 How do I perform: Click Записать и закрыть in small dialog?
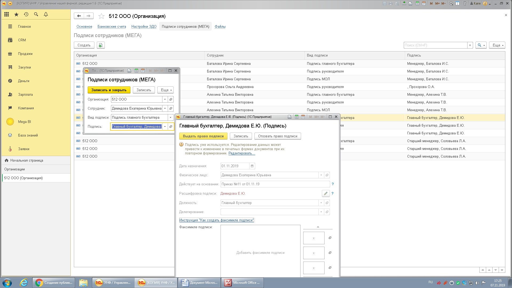[x=109, y=90]
